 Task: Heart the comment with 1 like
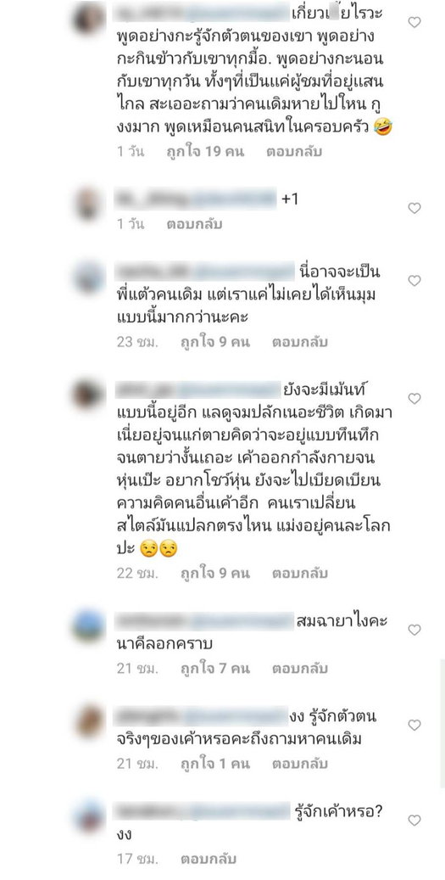[414, 725]
